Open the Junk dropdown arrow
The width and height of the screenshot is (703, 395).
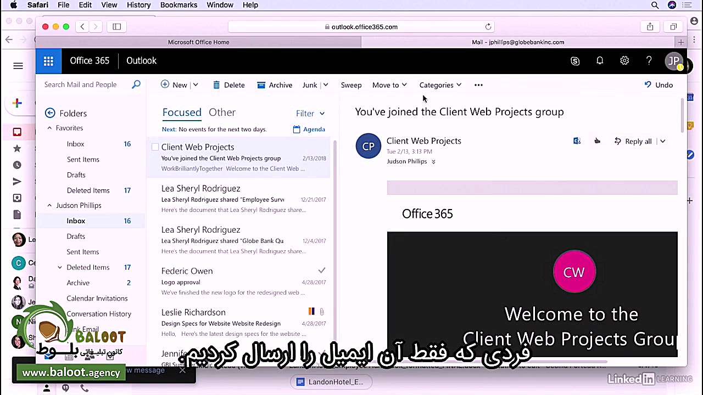[x=326, y=85]
